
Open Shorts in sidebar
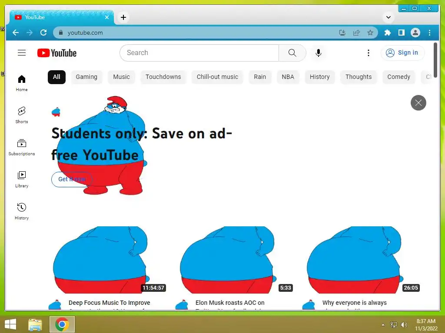(x=22, y=115)
